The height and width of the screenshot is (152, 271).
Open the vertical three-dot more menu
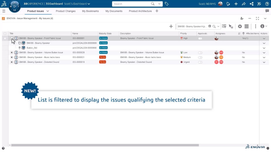(256, 26)
